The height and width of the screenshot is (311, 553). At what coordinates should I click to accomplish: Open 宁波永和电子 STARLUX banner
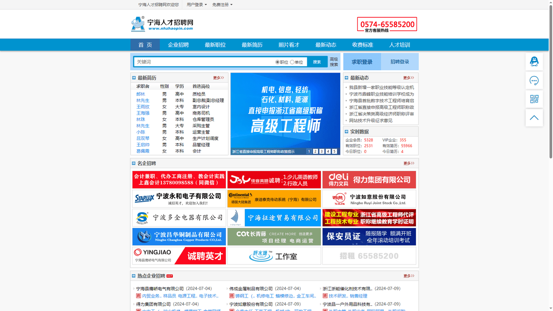coord(179,199)
